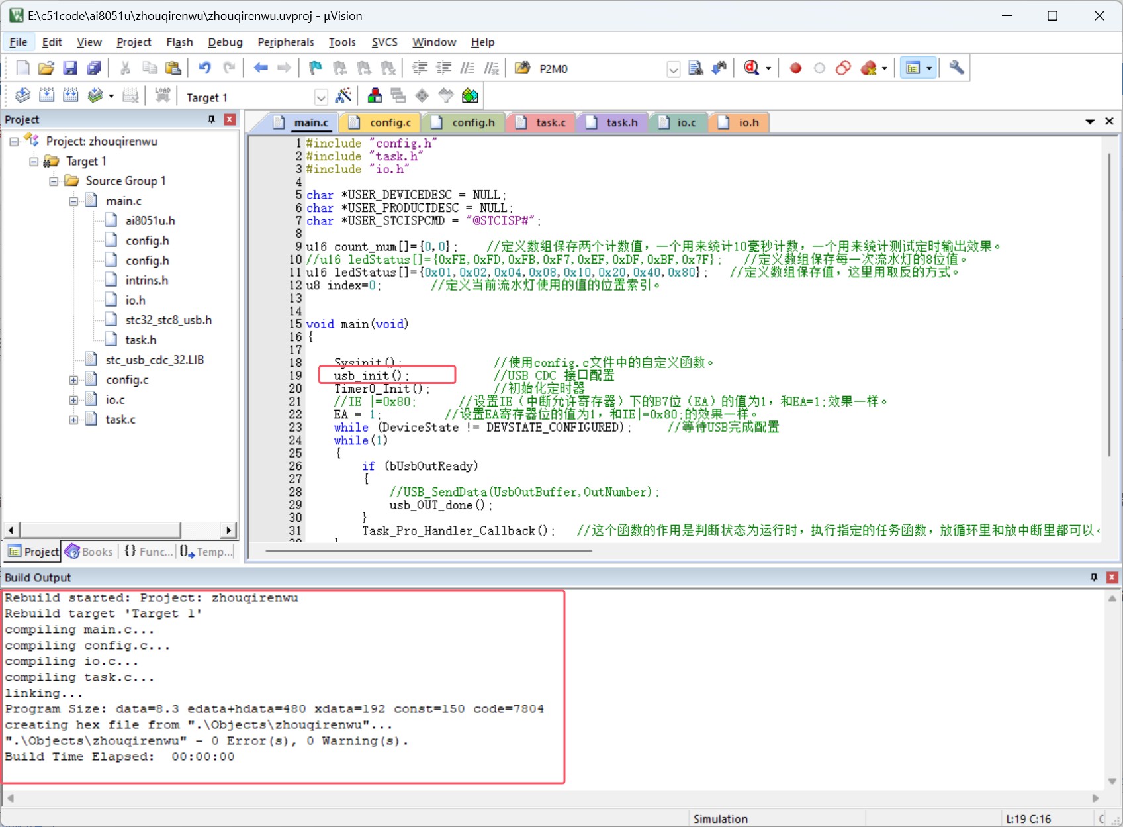The image size is (1123, 827).
Task: Collapse the Source Group 1 node
Action: pos(54,181)
